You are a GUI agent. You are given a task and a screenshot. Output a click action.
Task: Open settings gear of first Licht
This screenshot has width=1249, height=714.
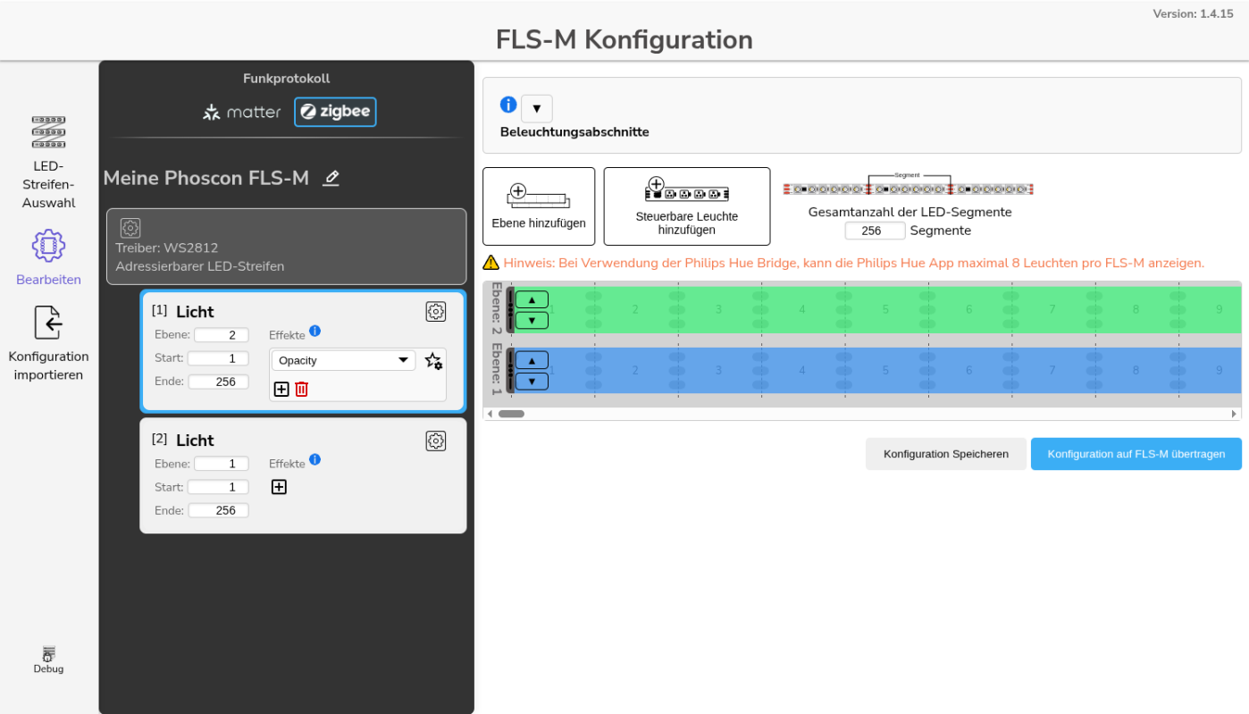435,311
